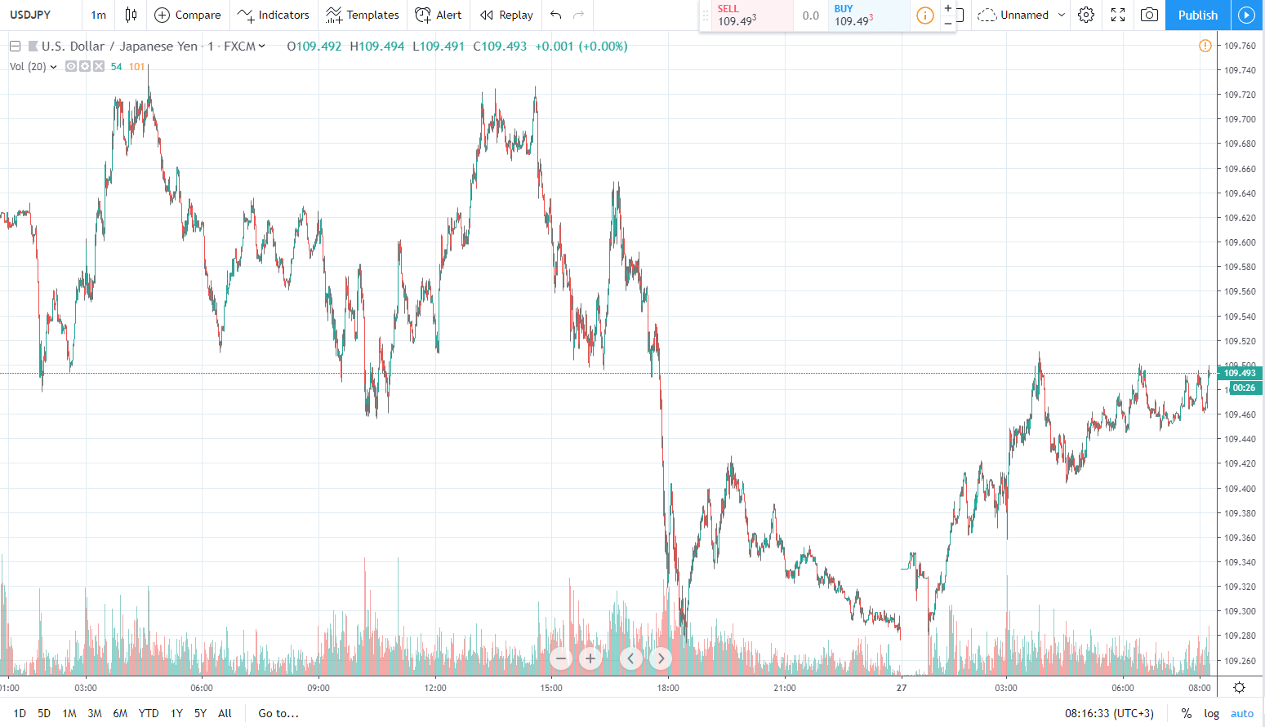
Task: Grab the trade panel drag handle
Action: click(706, 16)
